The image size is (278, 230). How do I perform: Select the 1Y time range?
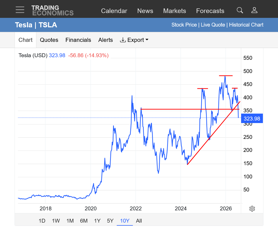pos(97,221)
